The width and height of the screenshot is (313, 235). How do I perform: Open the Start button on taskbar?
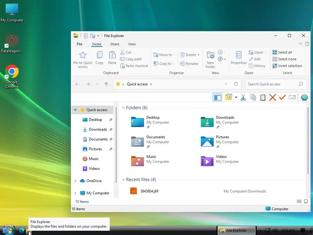pyautogui.click(x=8, y=230)
